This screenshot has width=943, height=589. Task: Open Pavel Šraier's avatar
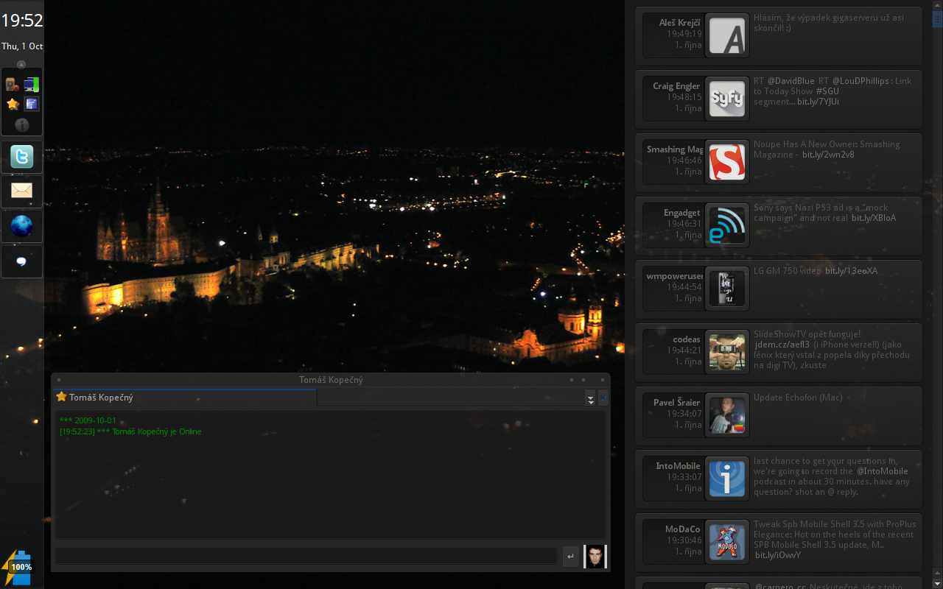tap(727, 415)
